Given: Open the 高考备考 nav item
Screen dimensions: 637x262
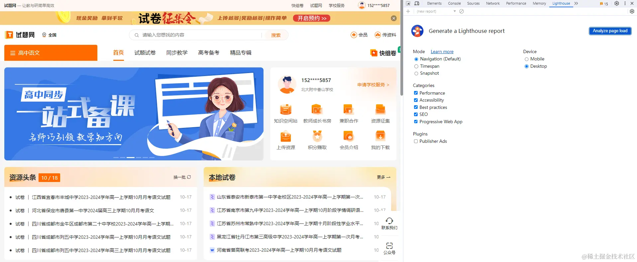Looking at the screenshot, I should pyautogui.click(x=209, y=53).
